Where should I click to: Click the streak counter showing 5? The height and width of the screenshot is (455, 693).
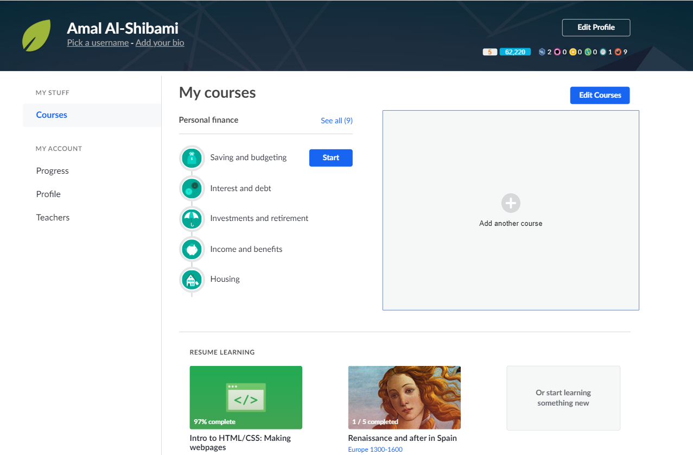[x=490, y=52]
